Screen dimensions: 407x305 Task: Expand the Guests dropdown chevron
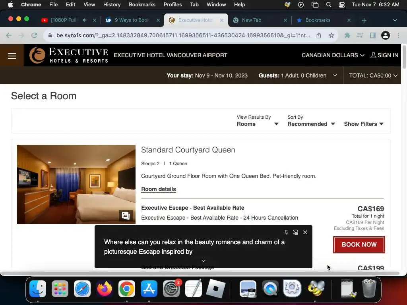tap(335, 75)
